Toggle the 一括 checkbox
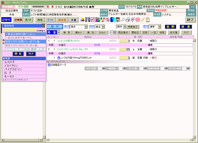The height and width of the screenshot is (143, 198). (x=113, y=32)
